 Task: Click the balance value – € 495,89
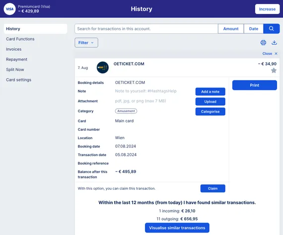[x=126, y=171]
